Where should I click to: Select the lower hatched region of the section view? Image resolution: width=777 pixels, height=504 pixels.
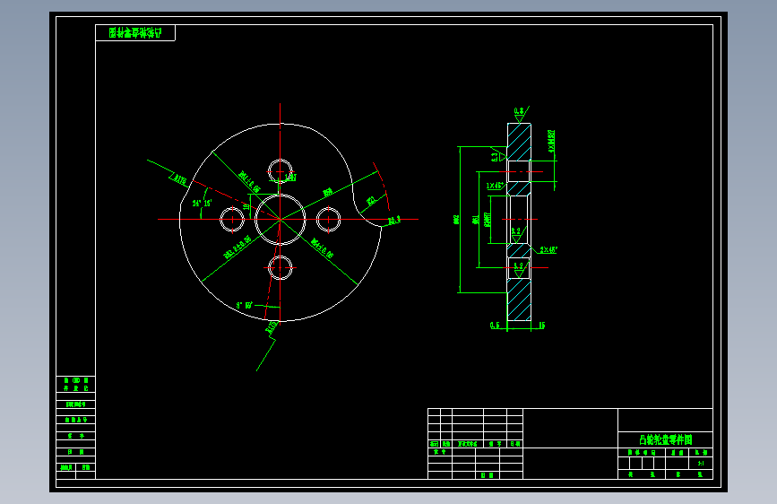(x=519, y=300)
